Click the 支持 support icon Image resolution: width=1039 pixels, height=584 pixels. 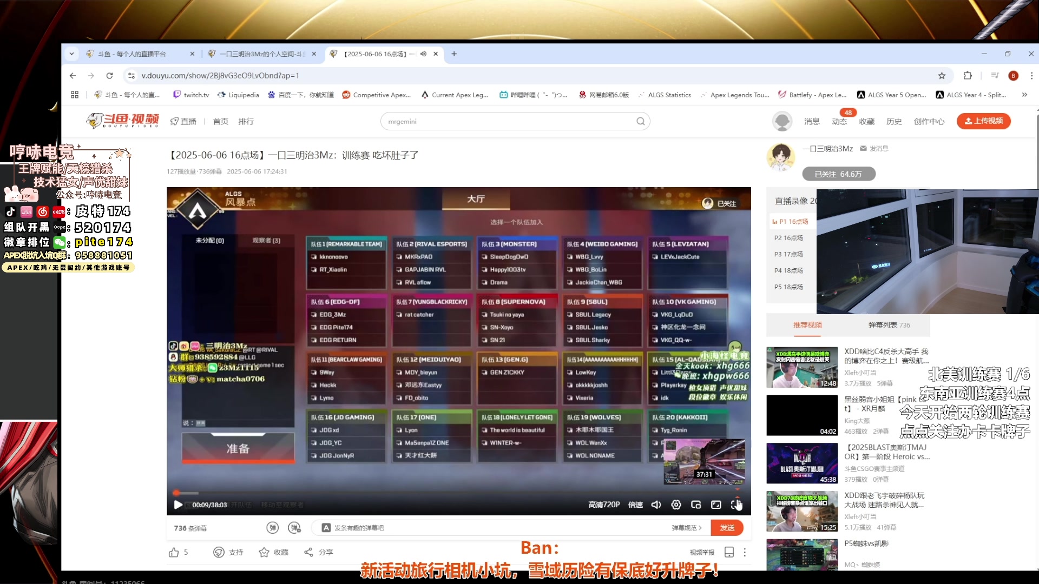(x=219, y=552)
